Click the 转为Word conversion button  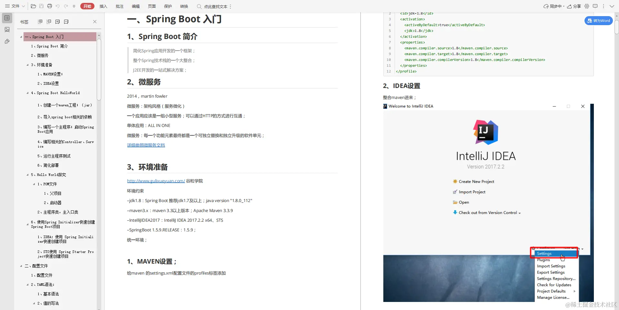[598, 20]
